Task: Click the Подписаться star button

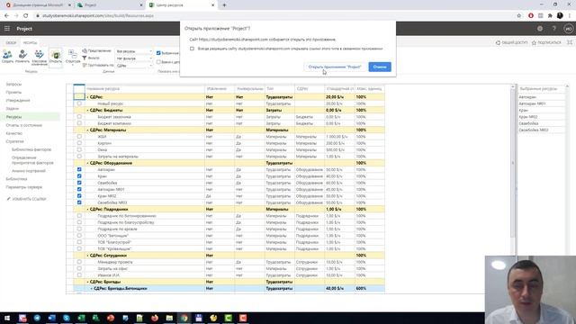Action: (x=546, y=42)
